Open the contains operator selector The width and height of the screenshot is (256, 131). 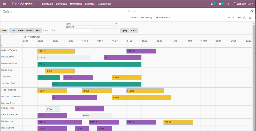coord(91,27)
